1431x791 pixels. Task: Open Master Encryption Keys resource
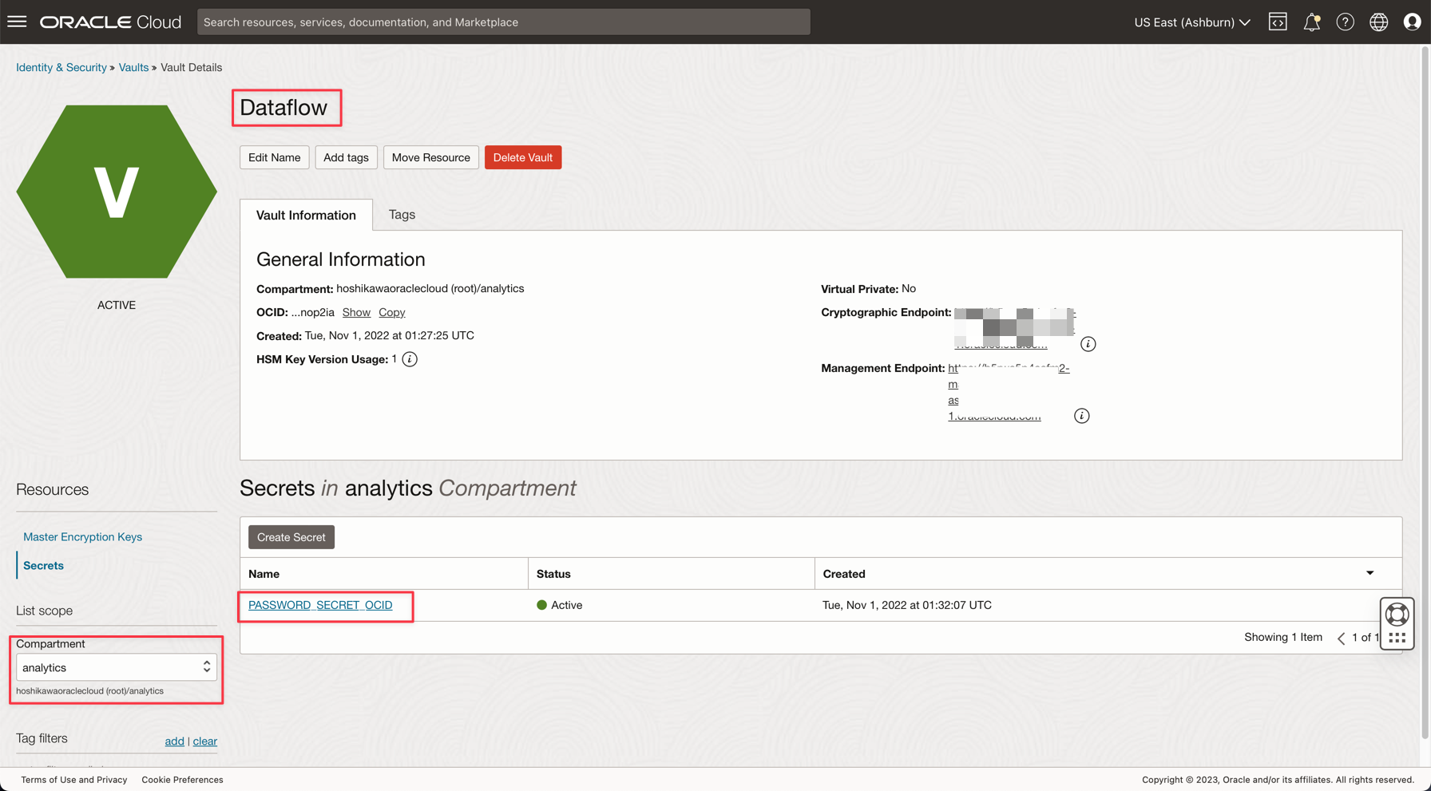point(82,536)
